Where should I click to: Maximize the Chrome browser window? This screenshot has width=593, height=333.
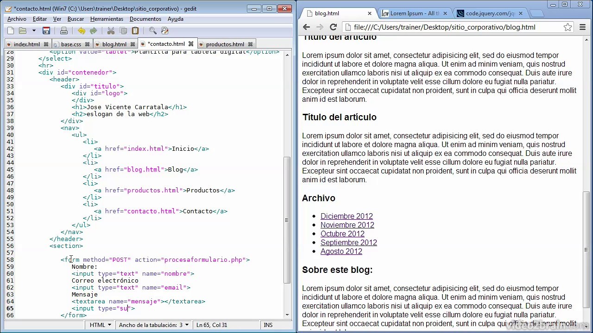(564, 5)
